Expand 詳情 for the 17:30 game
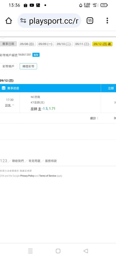Viewport: 116px width, 259px height. point(10,105)
